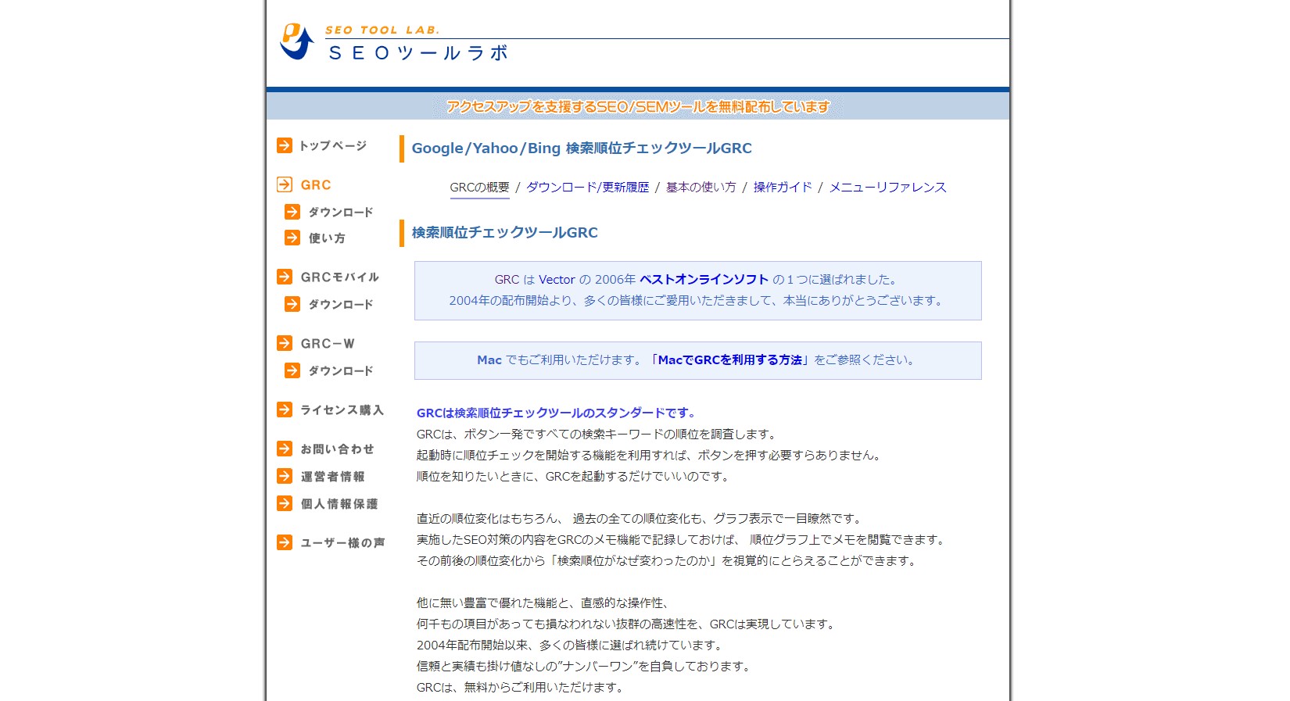The width and height of the screenshot is (1290, 701).
Task: Click arrow icon beside 運営者情報
Action: [285, 476]
